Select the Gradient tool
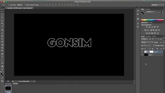 point(2,45)
